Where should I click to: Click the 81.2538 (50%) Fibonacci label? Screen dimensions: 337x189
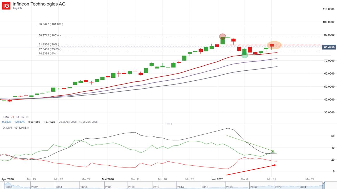[x=49, y=45]
